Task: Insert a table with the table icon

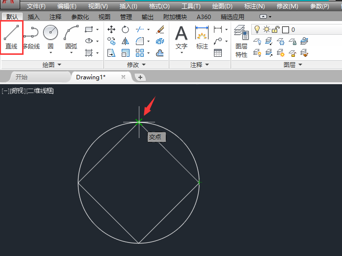Action: point(218,53)
